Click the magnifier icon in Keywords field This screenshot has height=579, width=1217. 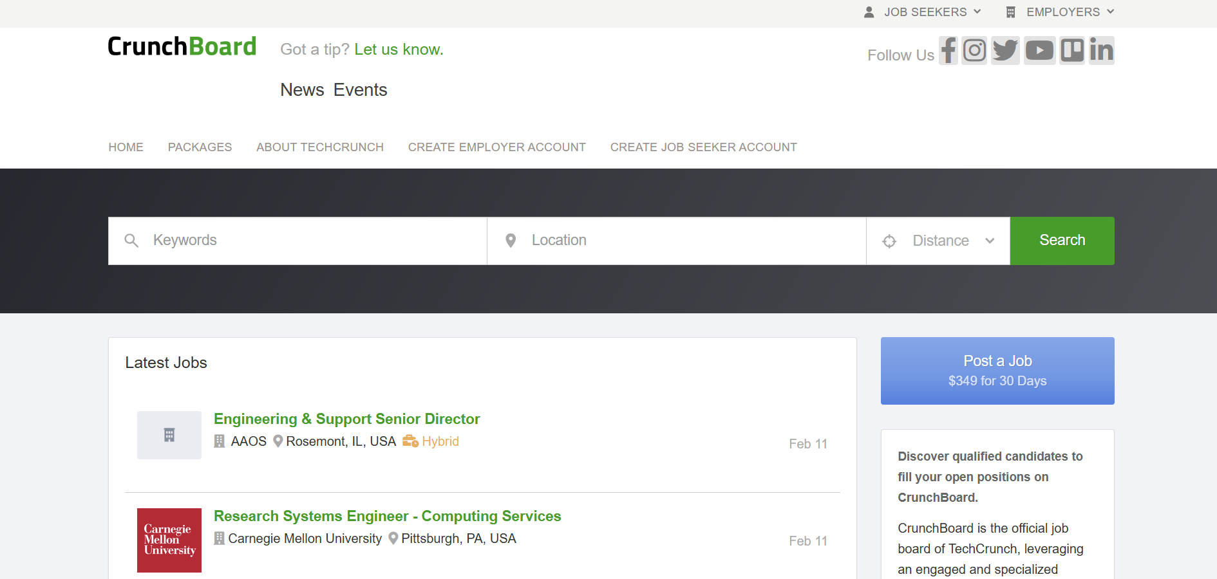(131, 241)
